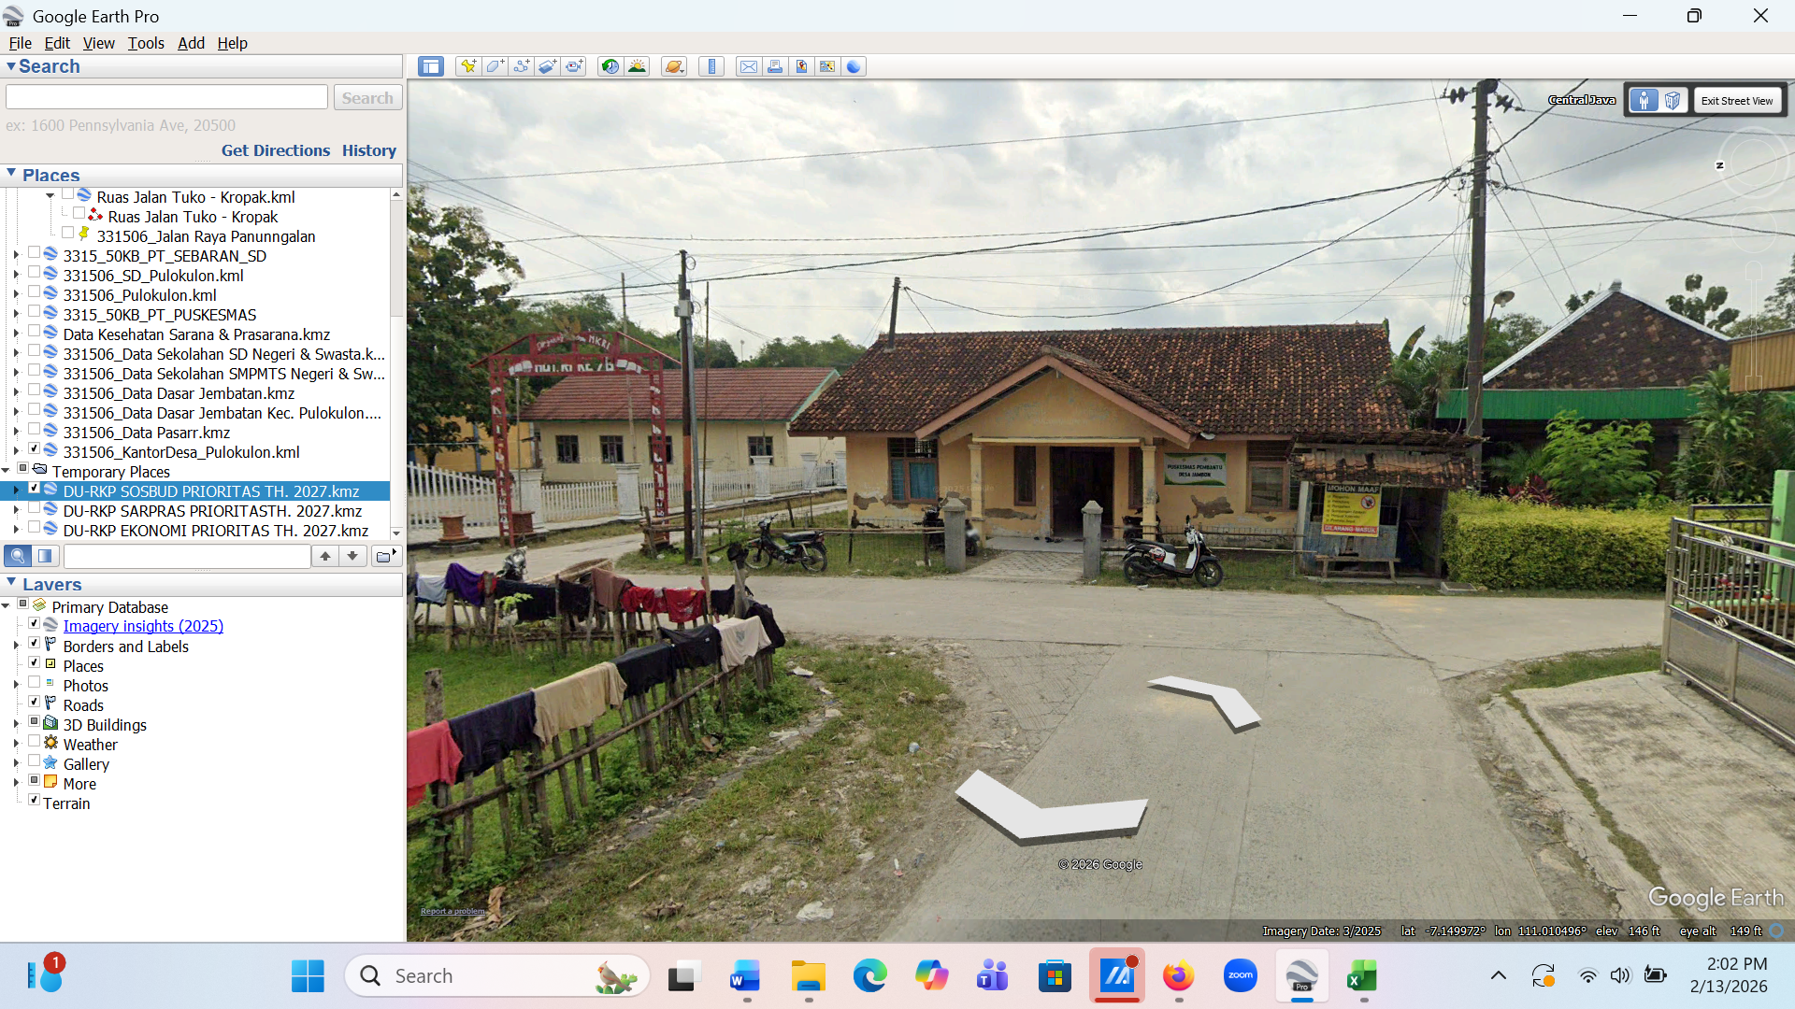Add a new polygon

[x=495, y=66]
